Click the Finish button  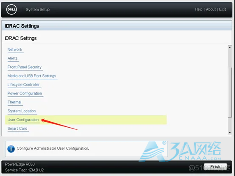click(215, 167)
